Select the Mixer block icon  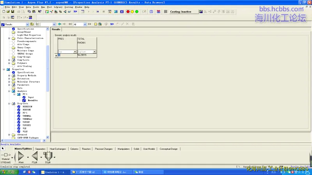click(x=21, y=157)
